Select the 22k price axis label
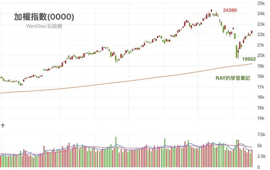The width and height of the screenshot is (270, 170). pos(261,35)
